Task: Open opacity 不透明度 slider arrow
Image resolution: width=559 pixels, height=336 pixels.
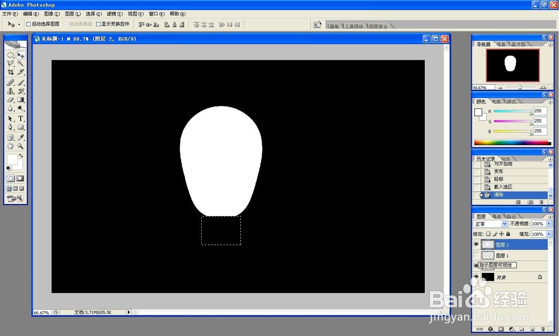Action: 549,223
